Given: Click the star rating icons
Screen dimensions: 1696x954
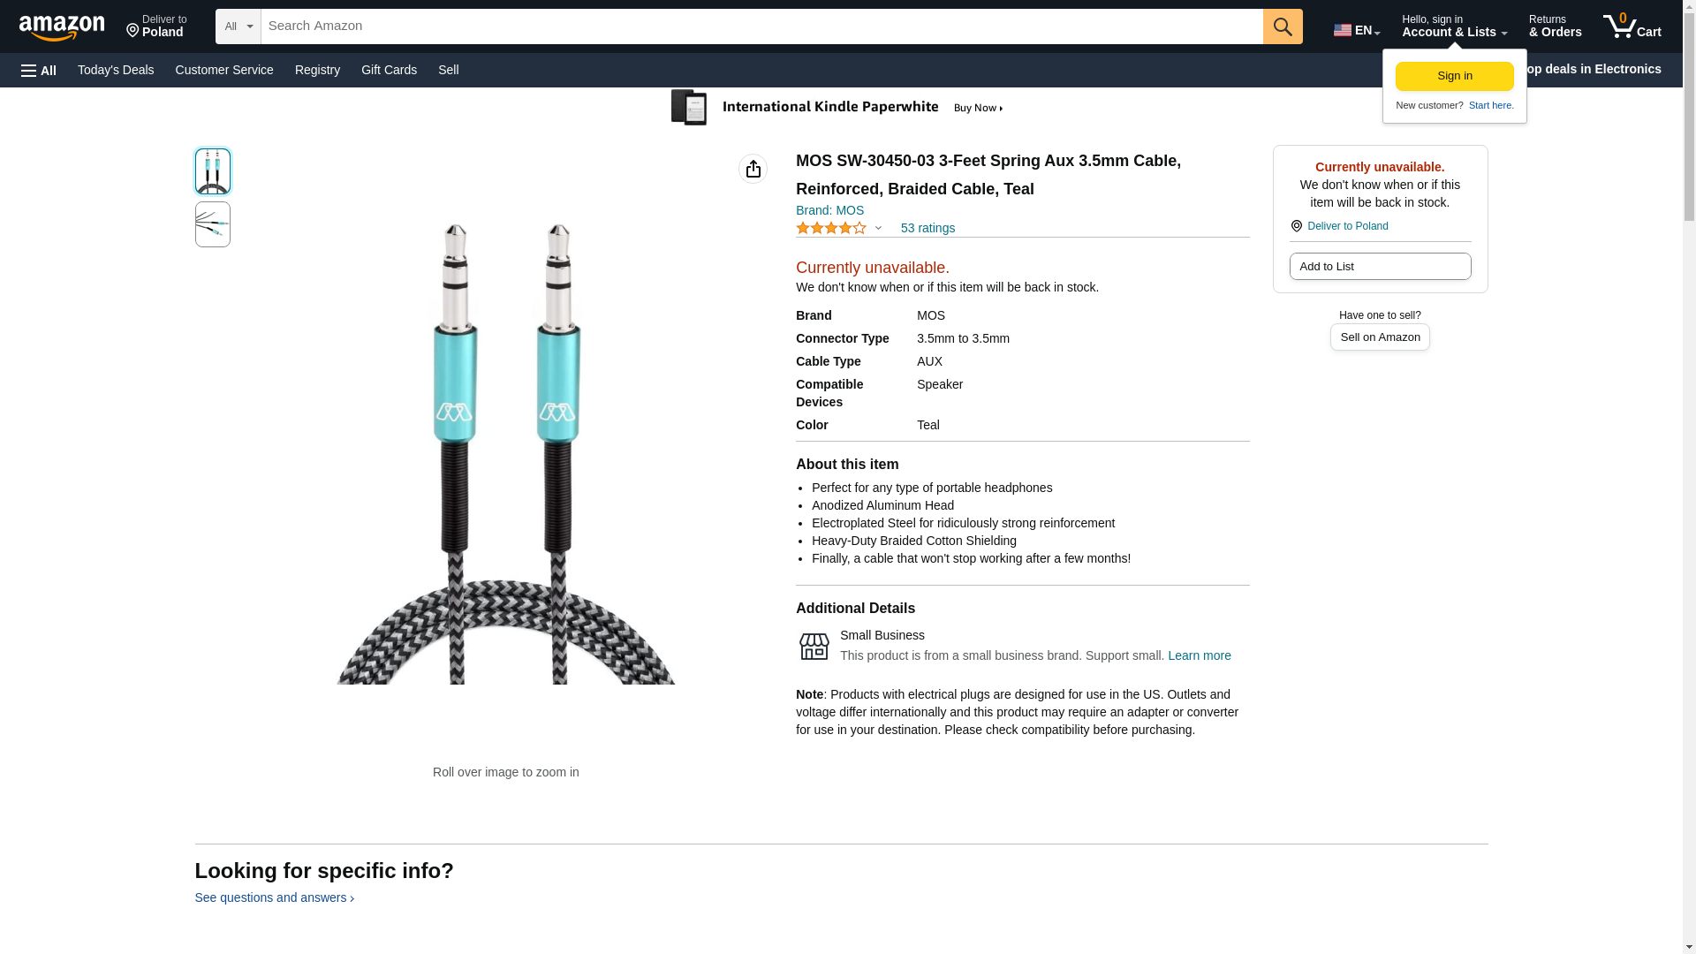Looking at the screenshot, I should coord(830,228).
